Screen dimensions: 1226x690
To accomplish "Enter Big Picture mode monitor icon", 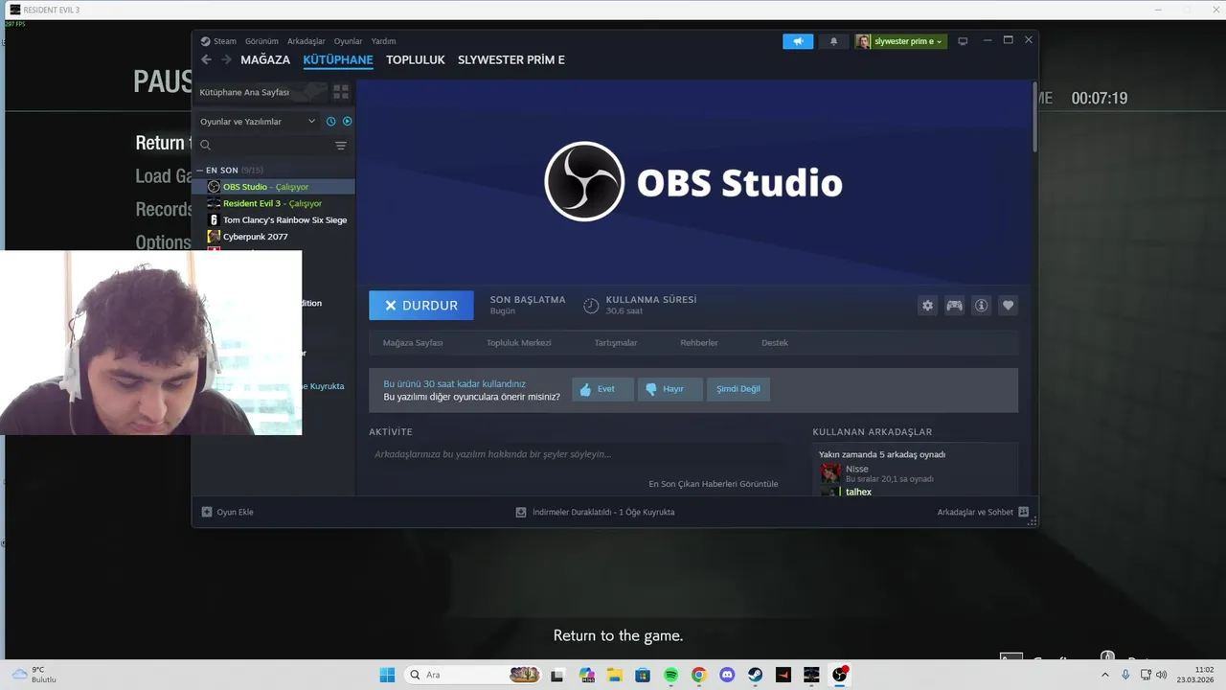I will 963,41.
